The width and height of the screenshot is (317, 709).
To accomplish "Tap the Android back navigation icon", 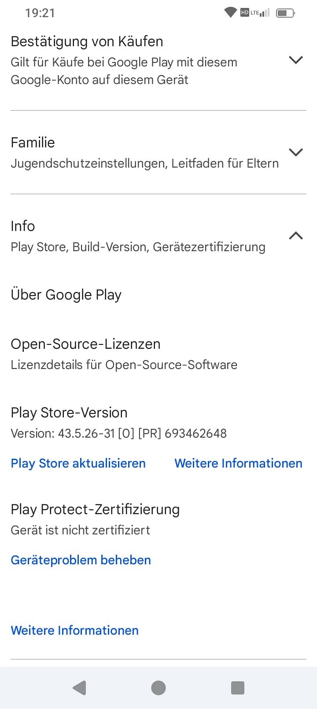I will click(x=80, y=687).
